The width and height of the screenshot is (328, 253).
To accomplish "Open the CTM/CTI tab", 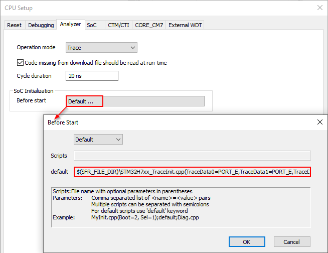I will [x=118, y=25].
